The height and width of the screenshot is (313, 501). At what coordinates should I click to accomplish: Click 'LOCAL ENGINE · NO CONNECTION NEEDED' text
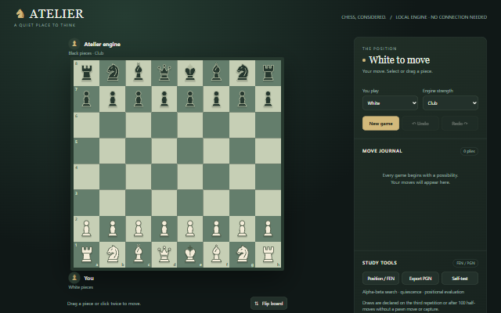442,17
